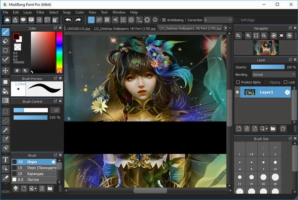Click the brush size slider in Brush Control
This screenshot has height=200, width=298.
tap(31, 110)
